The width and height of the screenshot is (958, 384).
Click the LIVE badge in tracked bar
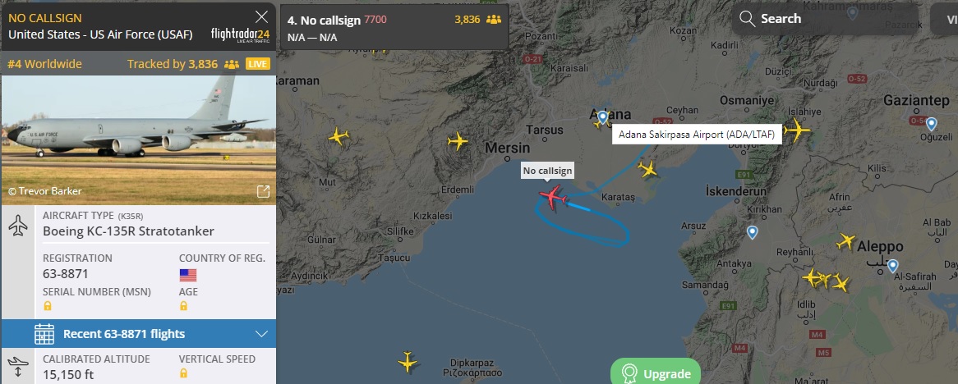[258, 64]
